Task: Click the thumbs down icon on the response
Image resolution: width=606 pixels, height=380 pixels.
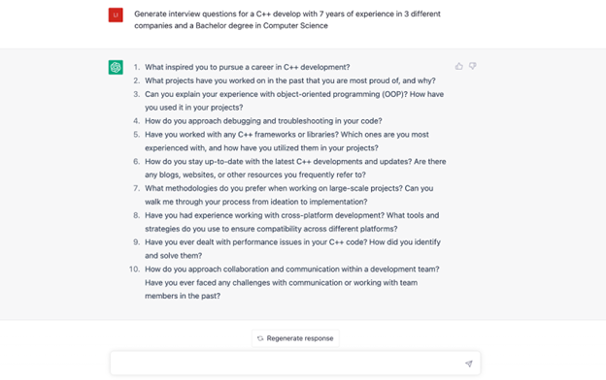Action: click(x=472, y=66)
